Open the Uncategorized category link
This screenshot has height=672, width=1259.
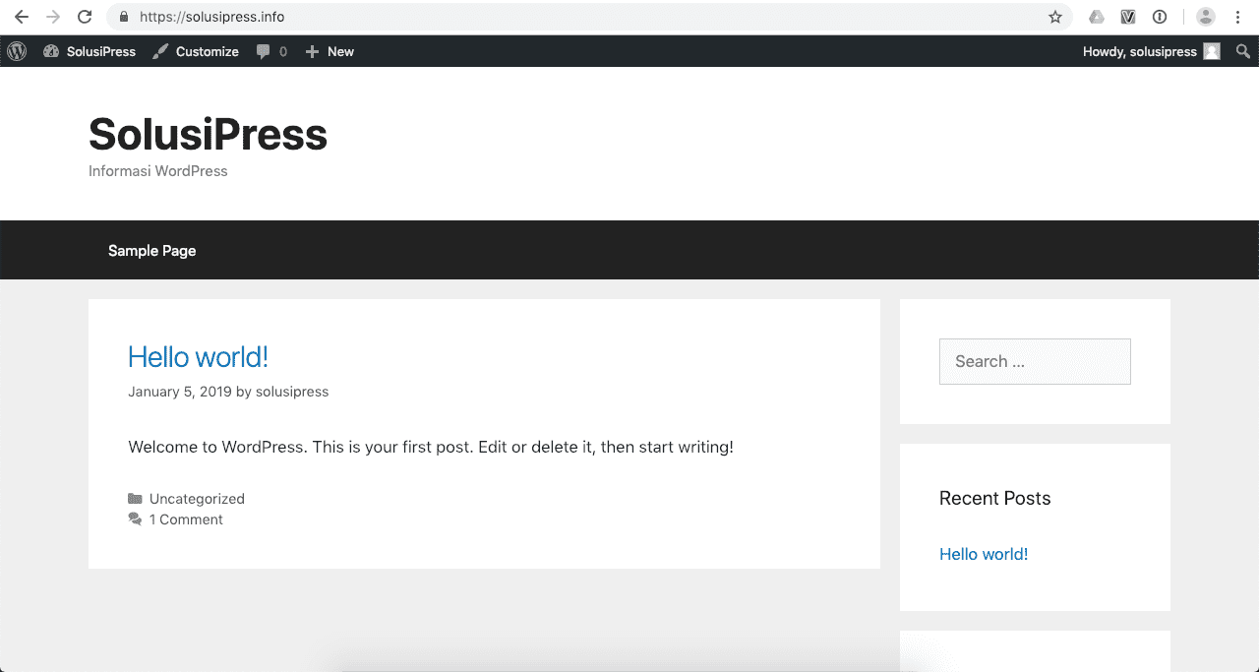(x=197, y=499)
